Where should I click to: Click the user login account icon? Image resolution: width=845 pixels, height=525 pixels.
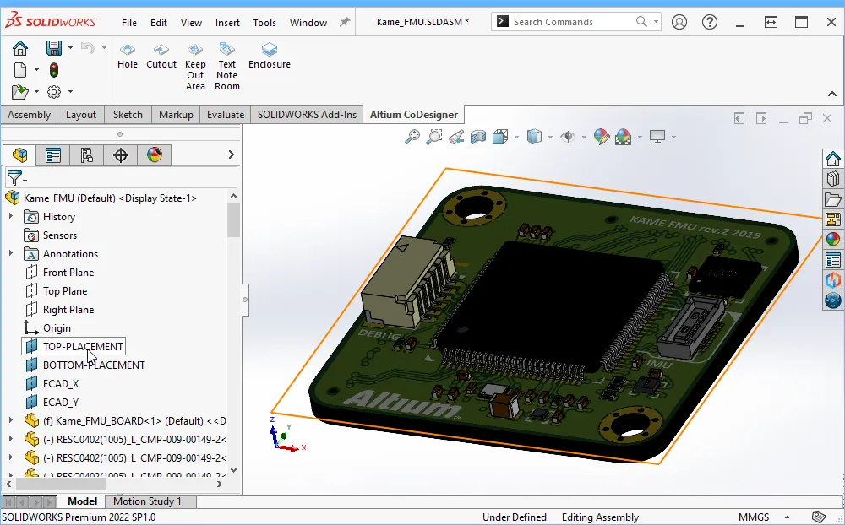[679, 22]
